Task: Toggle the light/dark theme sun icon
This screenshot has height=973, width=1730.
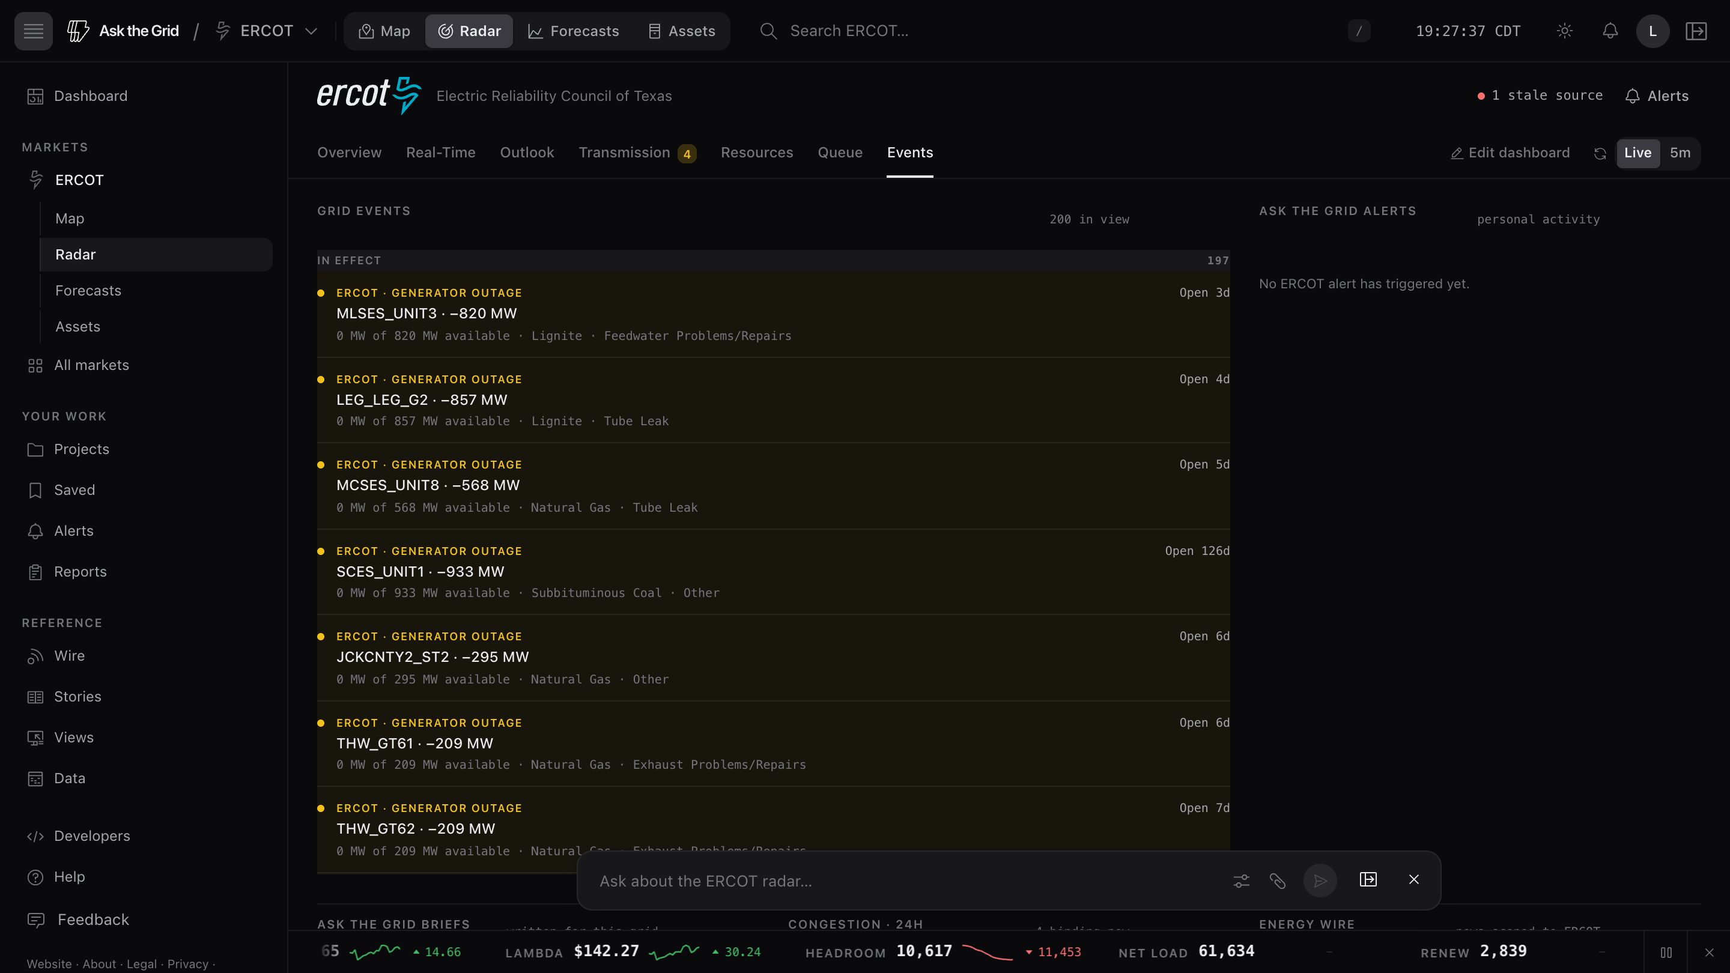Action: (1564, 31)
